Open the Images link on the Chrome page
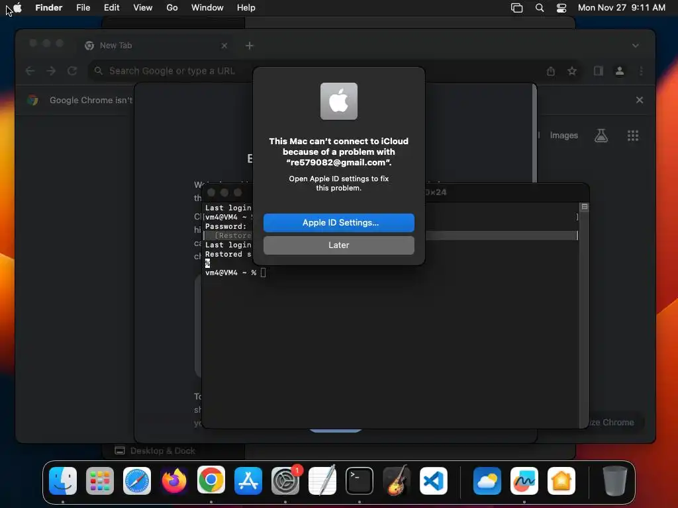Viewport: 678px width, 508px height. (563, 135)
